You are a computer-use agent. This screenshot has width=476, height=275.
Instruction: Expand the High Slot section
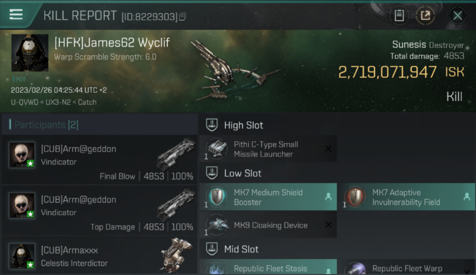(235, 125)
